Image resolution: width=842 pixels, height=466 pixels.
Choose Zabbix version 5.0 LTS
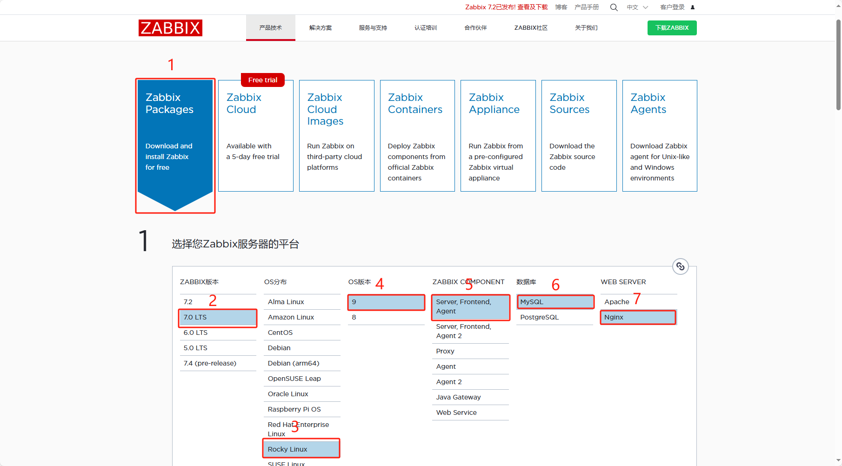pyautogui.click(x=218, y=348)
